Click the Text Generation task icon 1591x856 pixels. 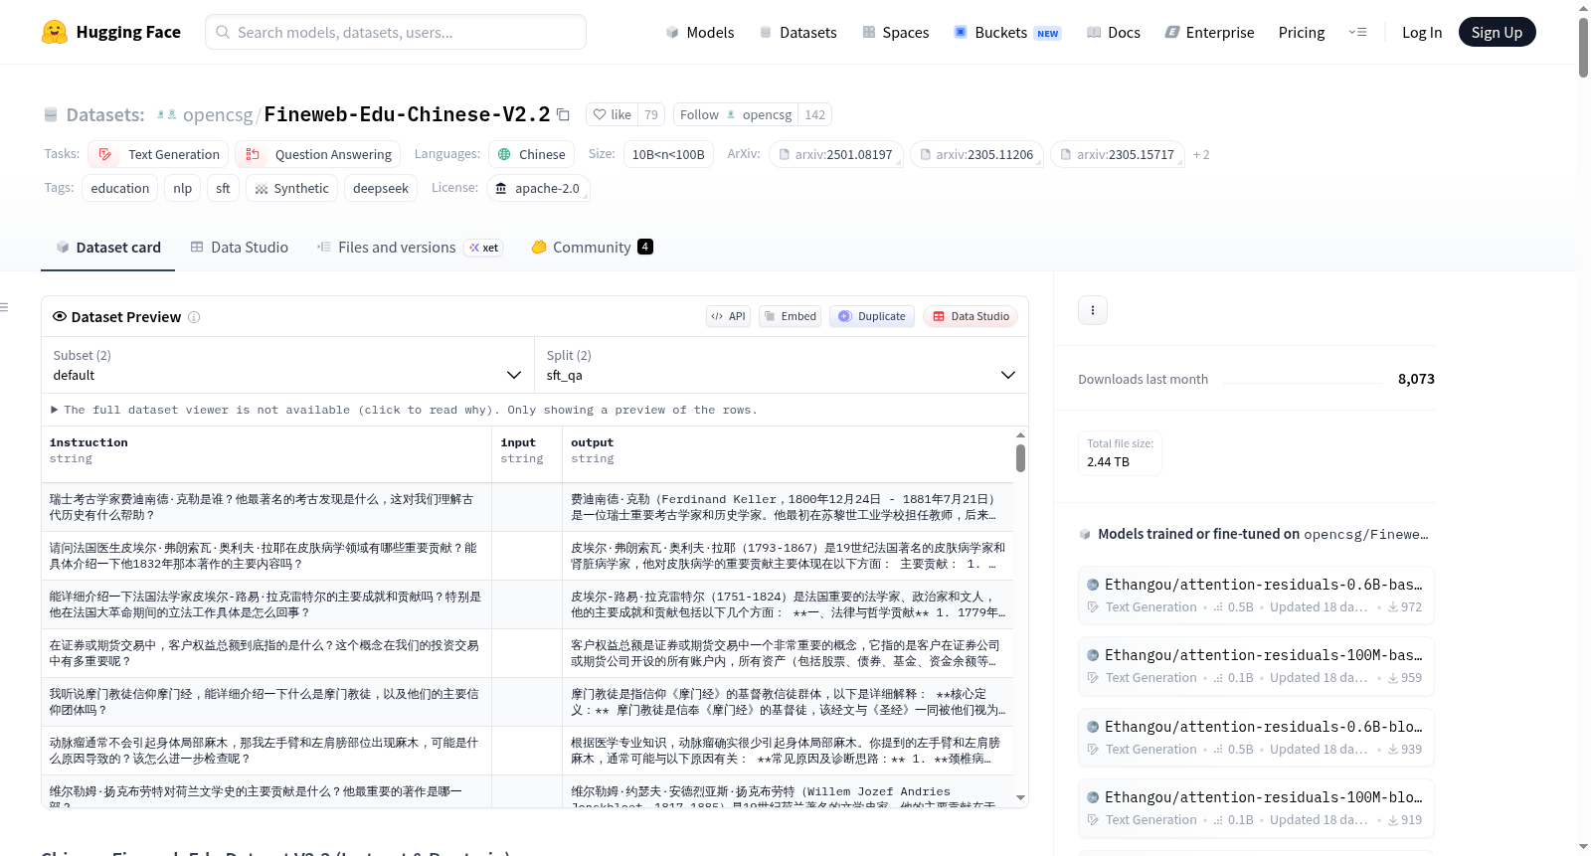coord(105,154)
